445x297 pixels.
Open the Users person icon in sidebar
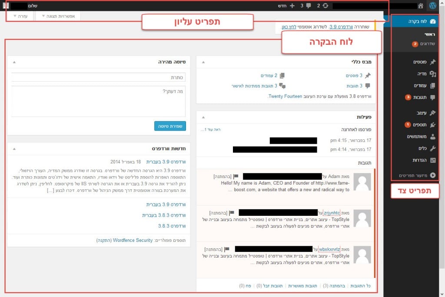[433, 136]
